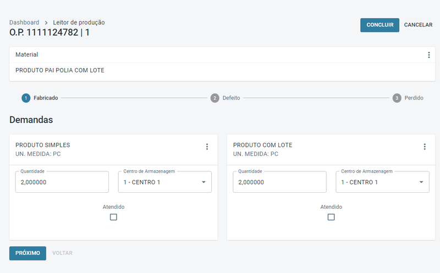Viewport: 440px width, 273px height.
Task: Click the breadcrumb chevron separator
Action: [46, 23]
